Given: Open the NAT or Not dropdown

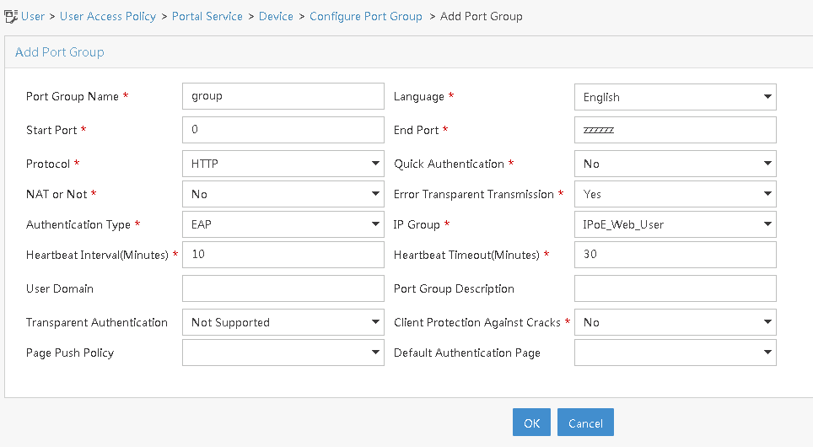Looking at the screenshot, I should pos(283,194).
